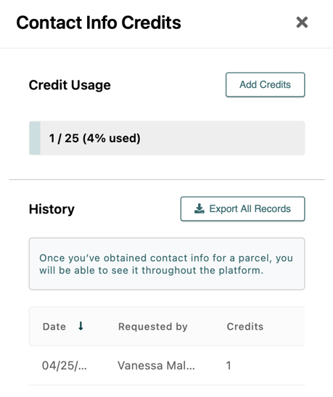Click the Credit Usage section heading

70,85
